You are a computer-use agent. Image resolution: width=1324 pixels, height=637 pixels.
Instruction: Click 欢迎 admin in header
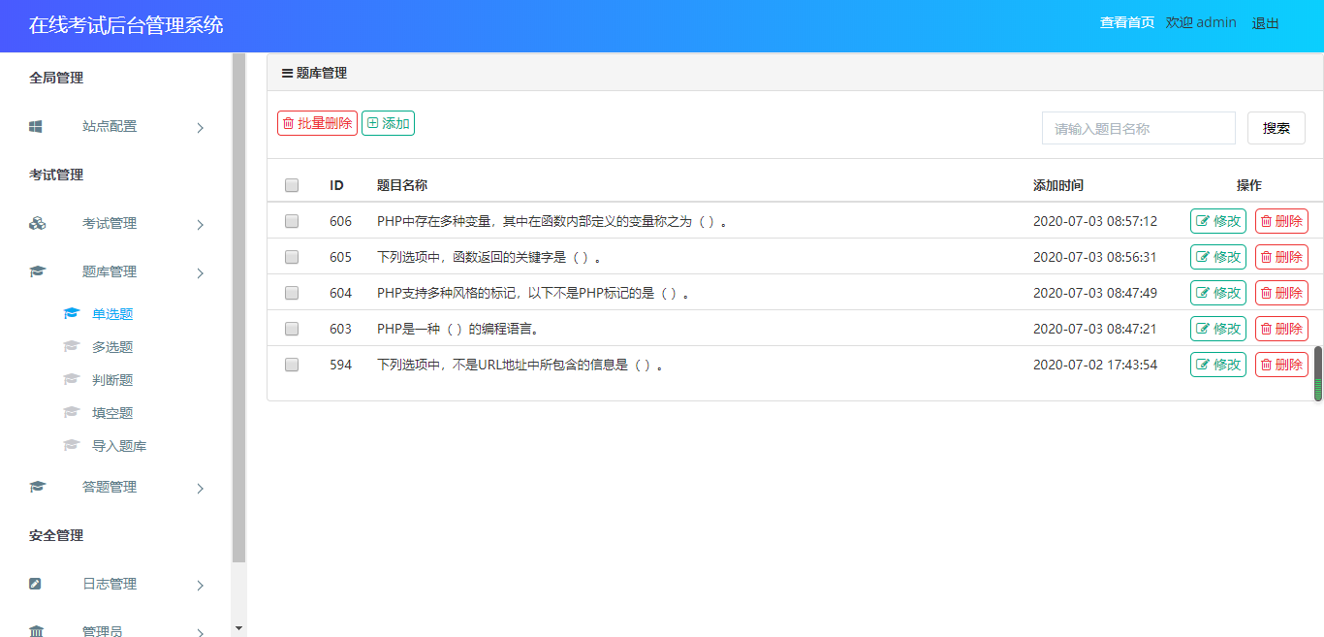pos(1201,22)
